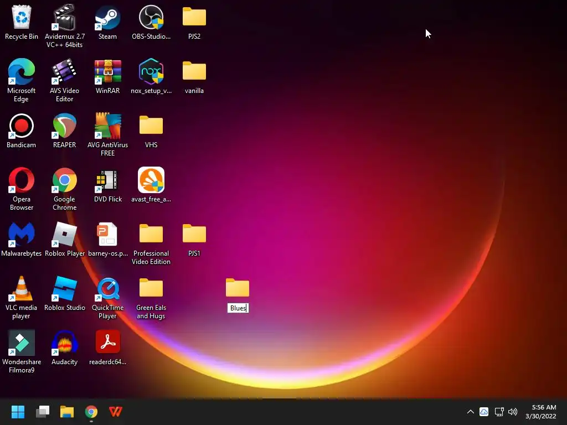Image resolution: width=567 pixels, height=425 pixels.
Task: Open the Windows Start menu
Action: (18, 412)
